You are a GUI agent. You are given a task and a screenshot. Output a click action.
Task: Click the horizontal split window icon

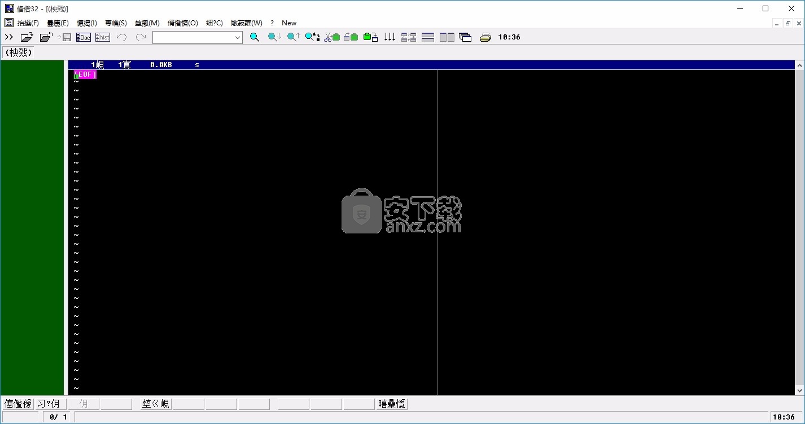(x=428, y=37)
